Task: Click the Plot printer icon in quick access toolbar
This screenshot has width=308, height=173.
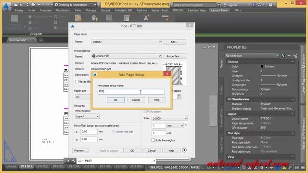Action: pyautogui.click(x=33, y=5)
